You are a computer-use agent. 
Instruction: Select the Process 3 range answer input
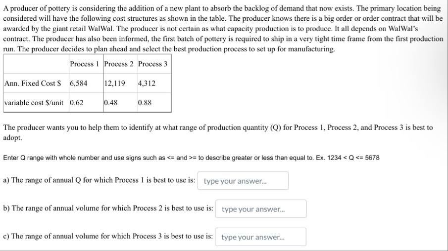click(x=260, y=237)
